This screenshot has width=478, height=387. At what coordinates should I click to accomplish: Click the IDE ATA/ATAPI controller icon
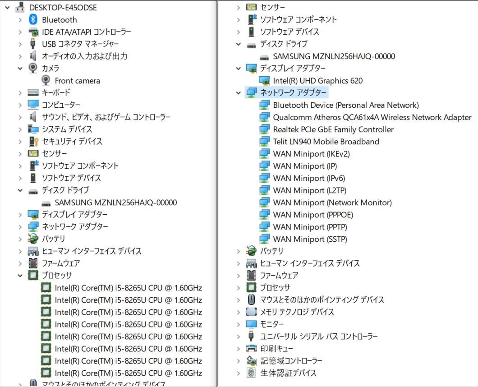click(33, 32)
